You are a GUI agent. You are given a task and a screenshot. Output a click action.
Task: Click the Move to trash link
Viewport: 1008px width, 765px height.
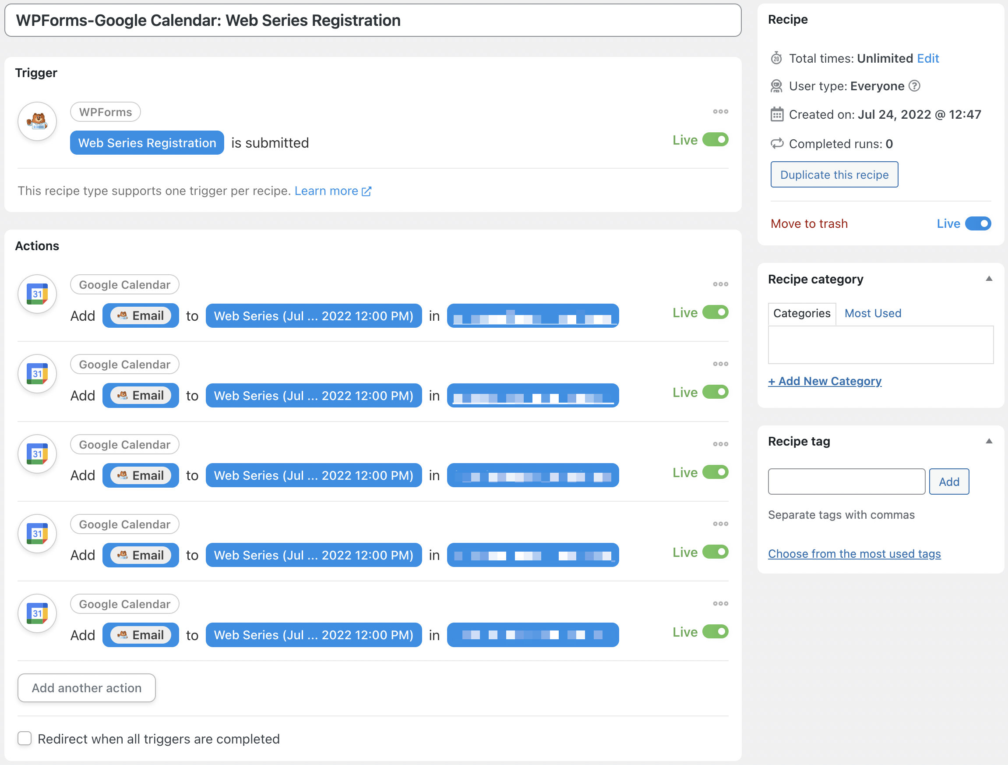809,224
